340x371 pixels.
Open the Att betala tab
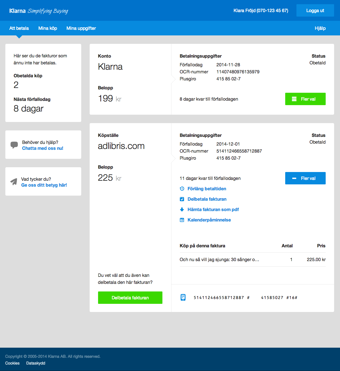pyautogui.click(x=19, y=28)
